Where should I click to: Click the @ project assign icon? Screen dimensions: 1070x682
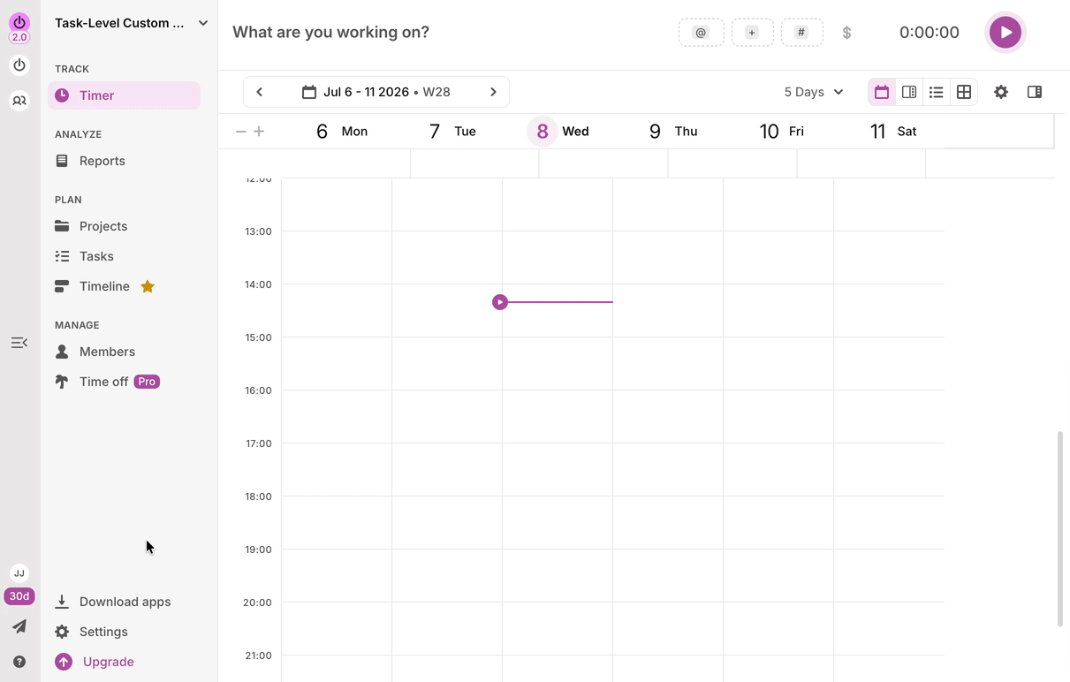pos(701,33)
